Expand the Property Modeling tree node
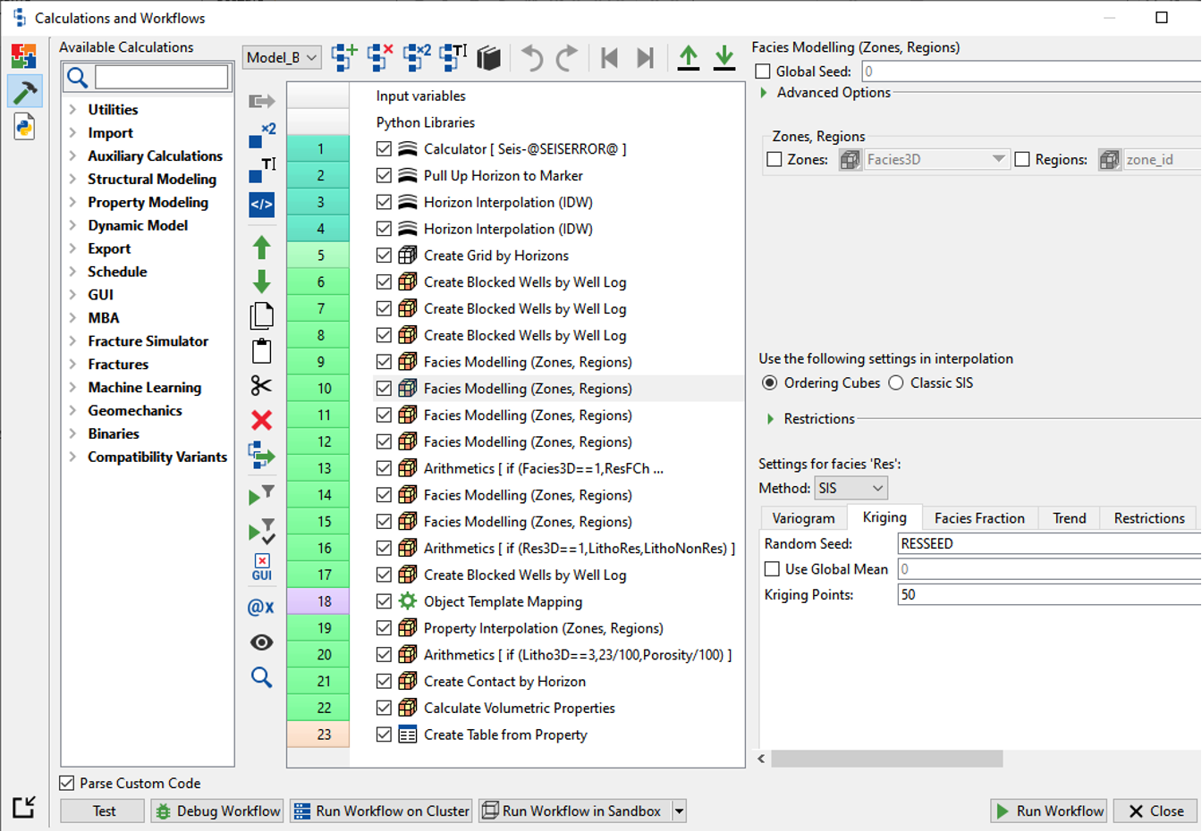Viewport: 1202px width, 831px height. pos(72,203)
